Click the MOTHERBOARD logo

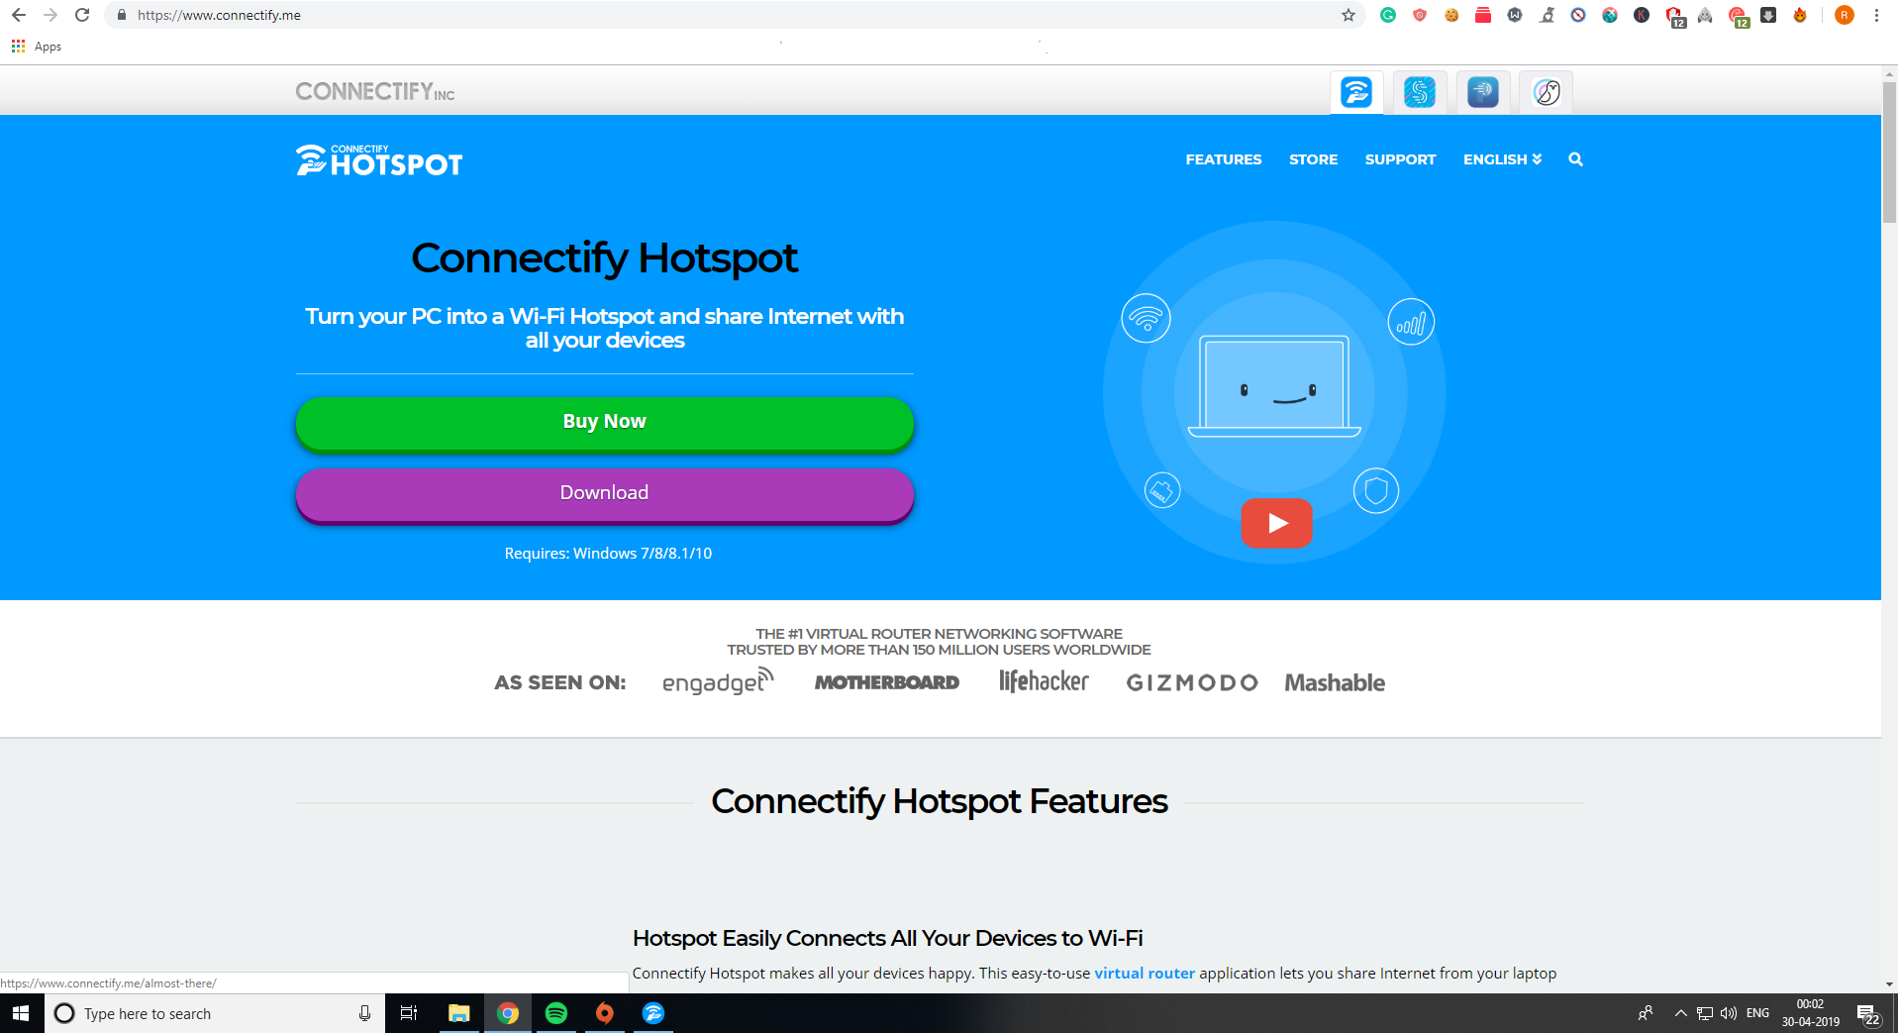(x=887, y=682)
